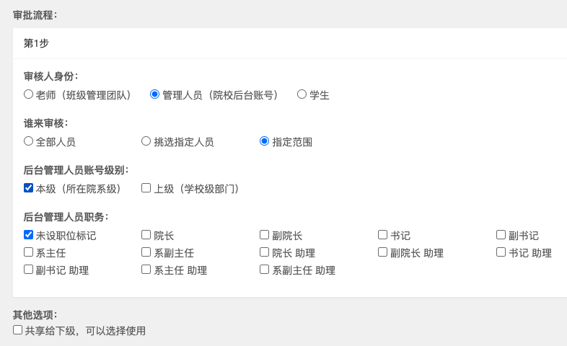Enable 共享给下级，可以选择使用 option
This screenshot has height=346, width=567.
[x=18, y=330]
